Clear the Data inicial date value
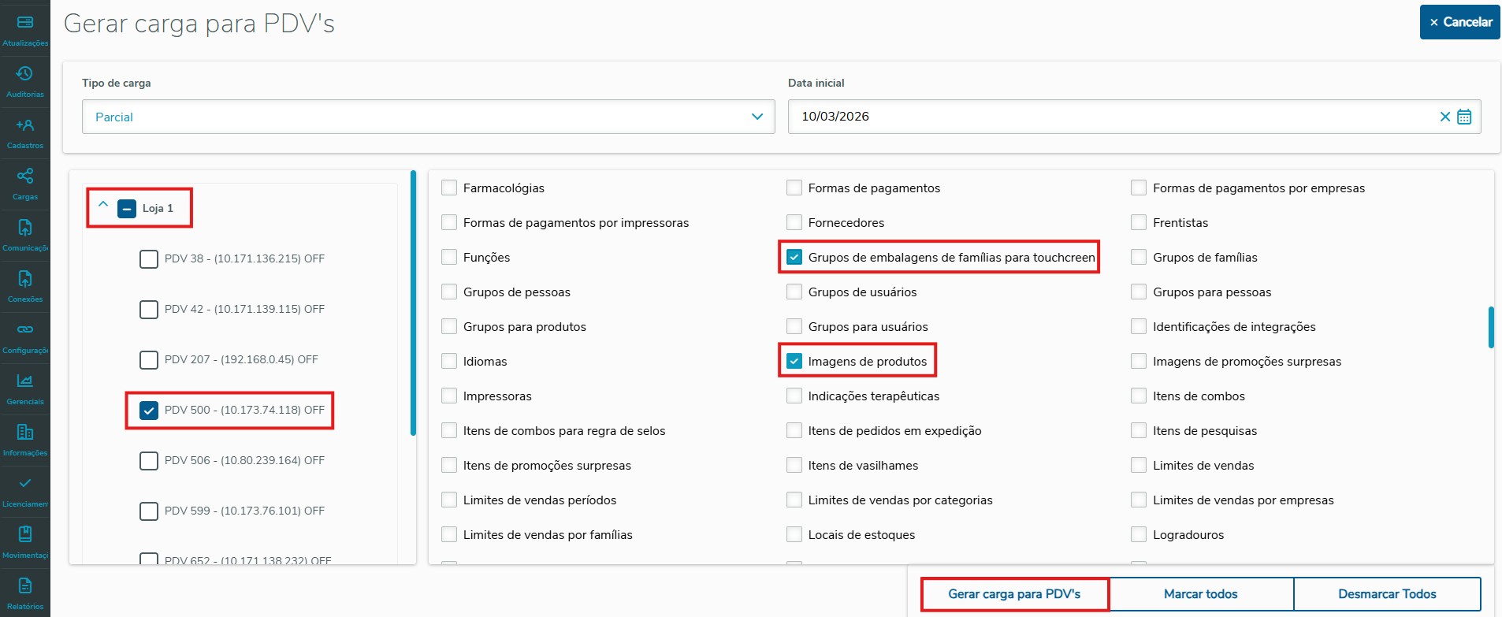Screen dimensions: 1502x617 tap(1445, 117)
